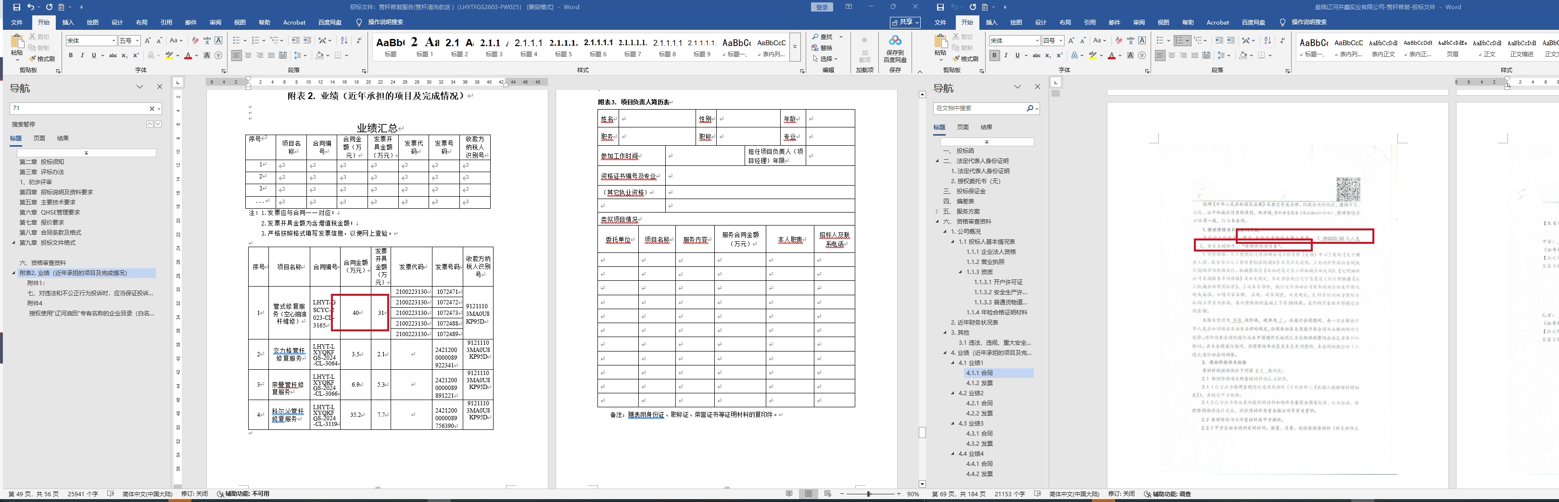The height and width of the screenshot is (502, 1559).
Task: Toggle bold off in right window
Action: coord(994,56)
